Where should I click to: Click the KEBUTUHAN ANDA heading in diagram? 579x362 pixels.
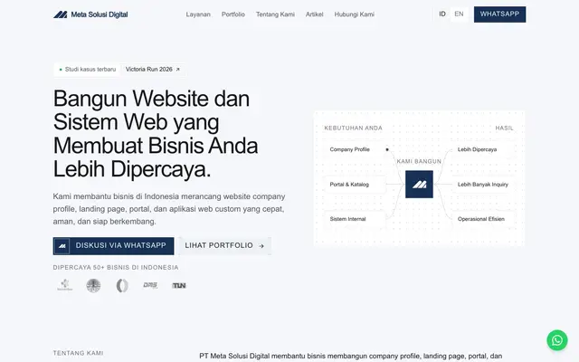[354, 129]
